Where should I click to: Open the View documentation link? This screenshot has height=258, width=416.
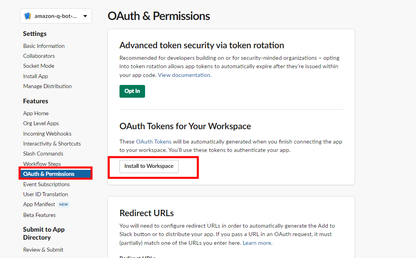(184, 75)
